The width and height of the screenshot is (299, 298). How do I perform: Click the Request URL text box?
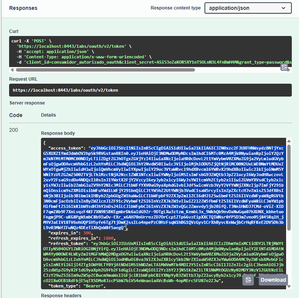[x=150, y=90]
